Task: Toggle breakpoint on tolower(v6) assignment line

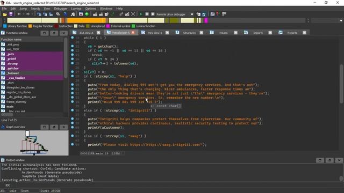Action: tap(73, 63)
